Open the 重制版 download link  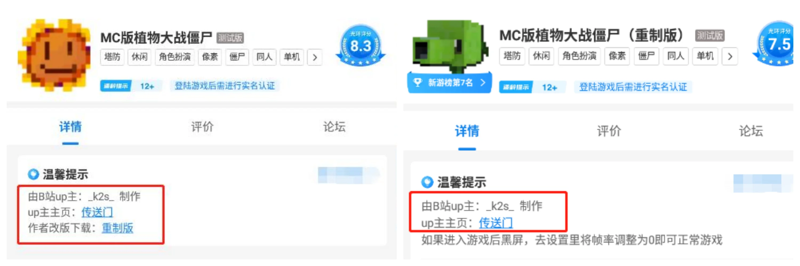[117, 228]
